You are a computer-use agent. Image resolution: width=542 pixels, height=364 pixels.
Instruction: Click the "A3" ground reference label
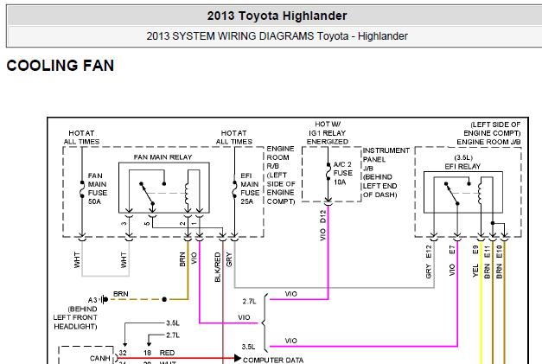[92, 300]
